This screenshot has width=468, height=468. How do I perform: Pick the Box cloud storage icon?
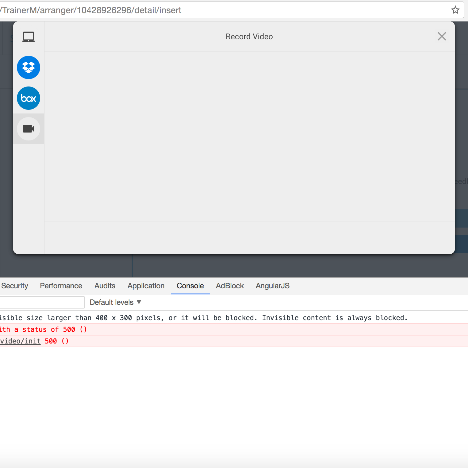point(29,98)
